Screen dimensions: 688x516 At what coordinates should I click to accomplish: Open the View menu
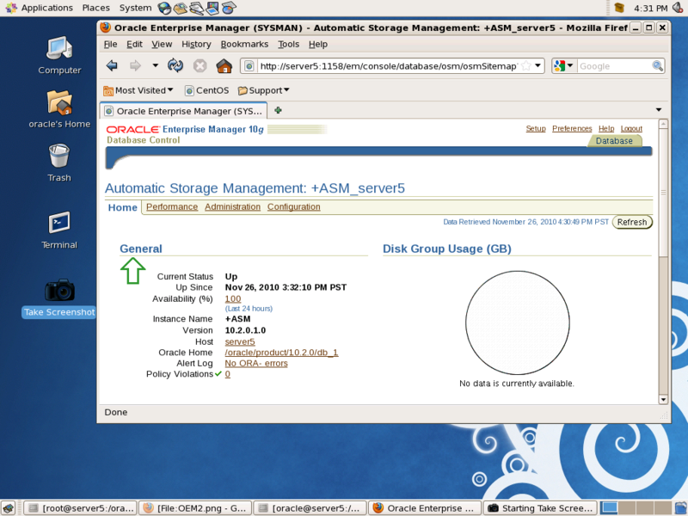pyautogui.click(x=162, y=45)
